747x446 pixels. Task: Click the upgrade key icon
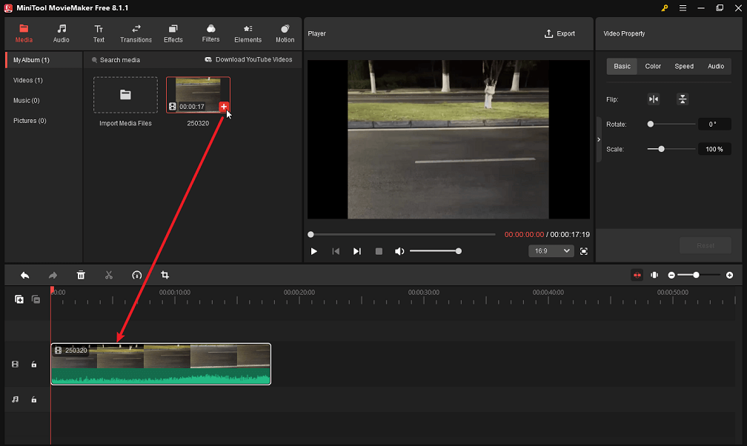[665, 8]
